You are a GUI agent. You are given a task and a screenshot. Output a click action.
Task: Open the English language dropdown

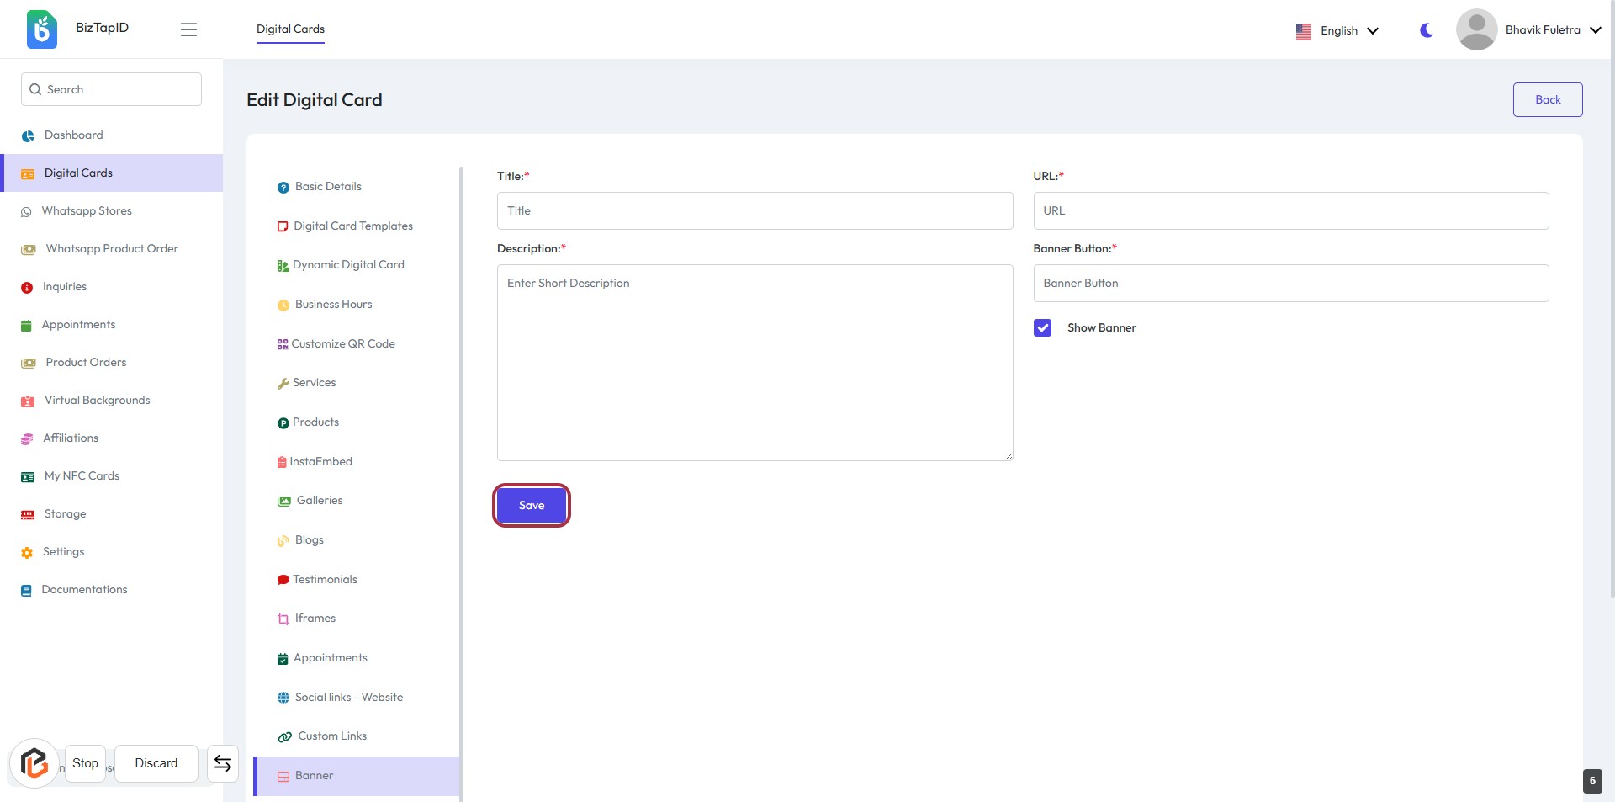[x=1337, y=30]
